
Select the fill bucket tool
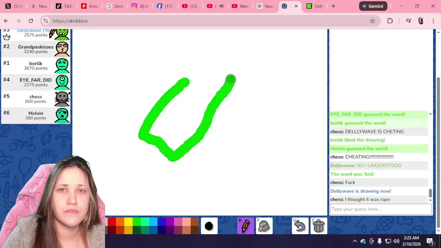point(264,226)
